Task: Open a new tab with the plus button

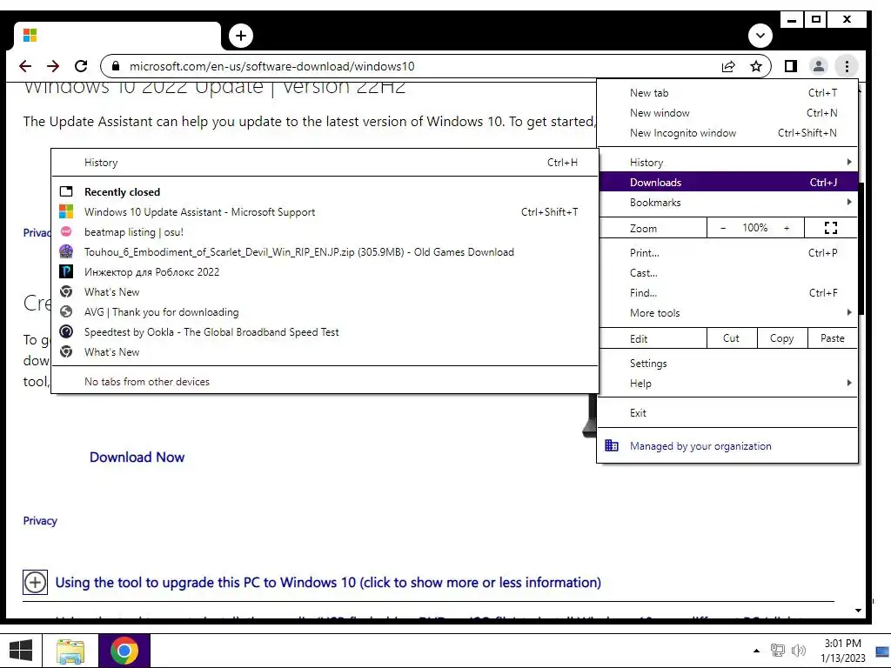Action: (x=241, y=36)
